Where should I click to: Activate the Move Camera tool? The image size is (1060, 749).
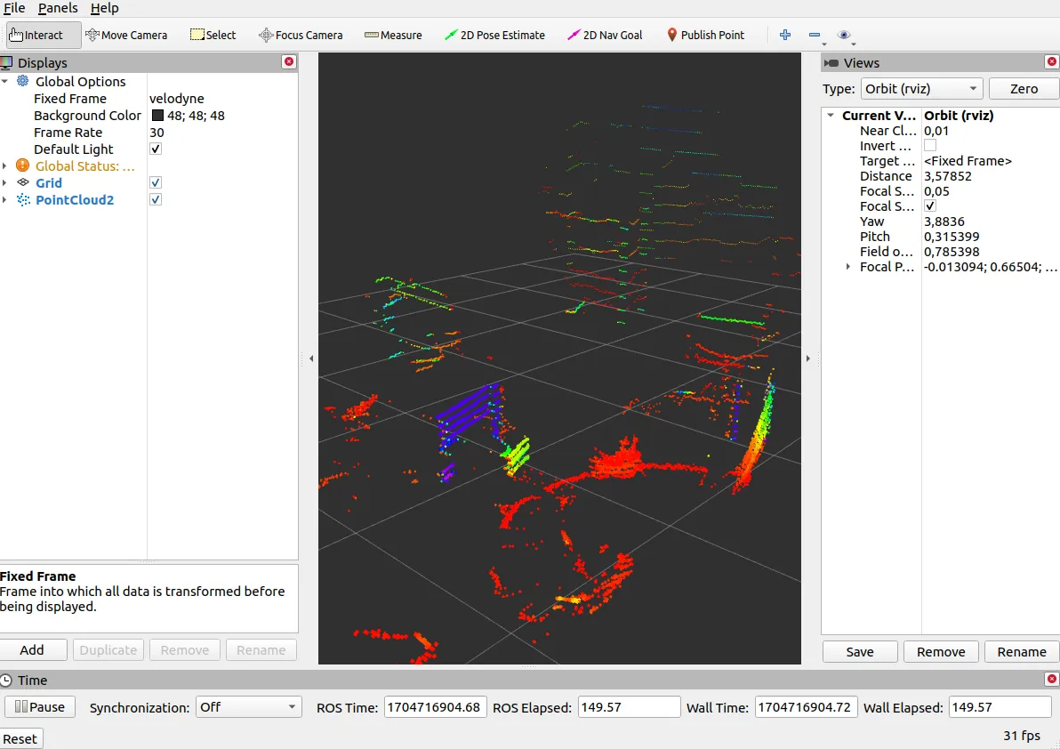coord(126,36)
